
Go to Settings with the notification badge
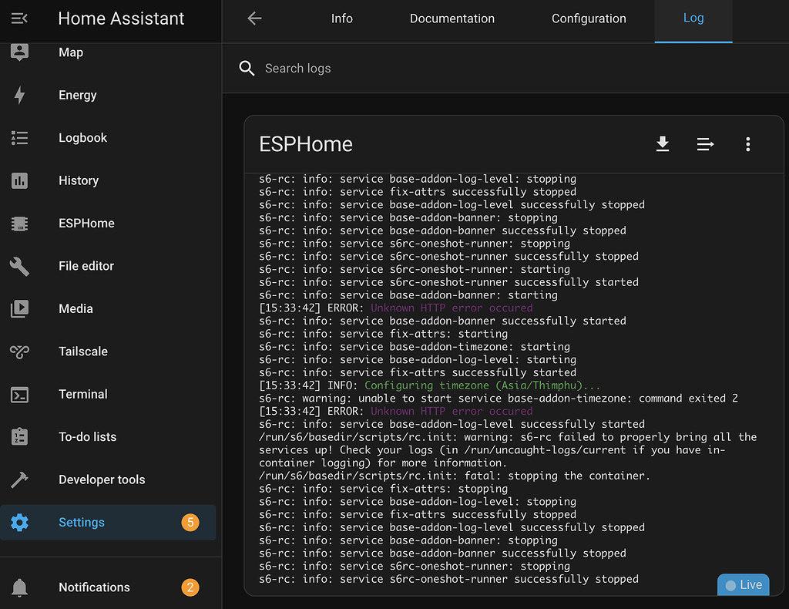[81, 522]
